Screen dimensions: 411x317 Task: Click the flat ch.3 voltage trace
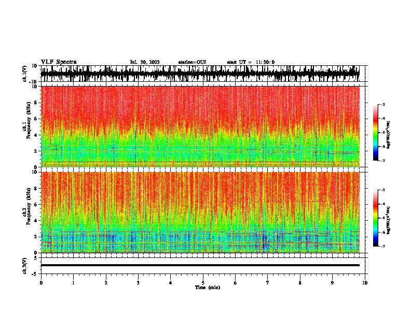coord(200,265)
